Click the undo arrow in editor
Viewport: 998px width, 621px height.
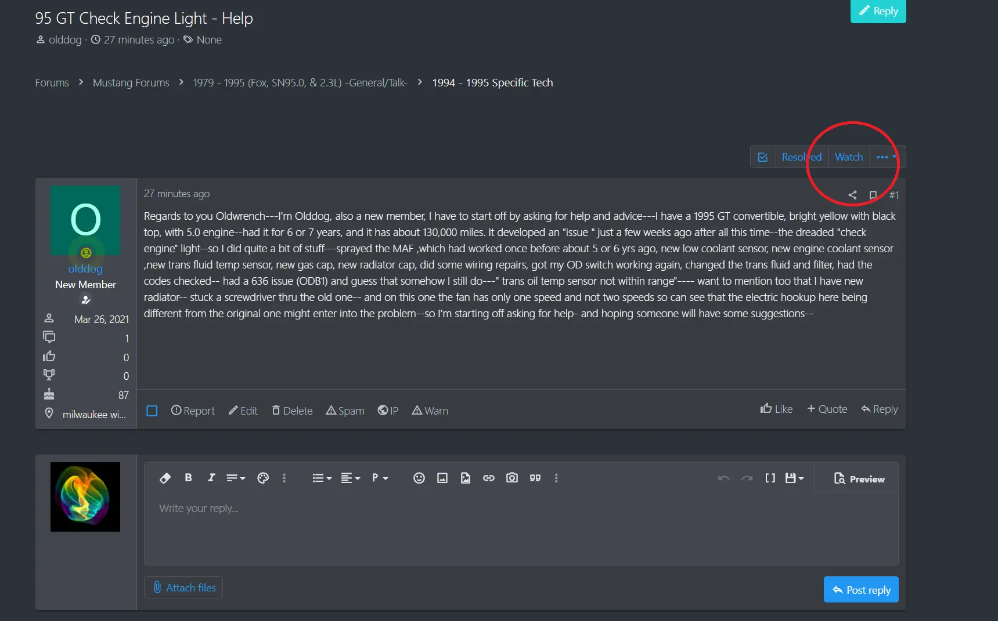[x=723, y=478]
